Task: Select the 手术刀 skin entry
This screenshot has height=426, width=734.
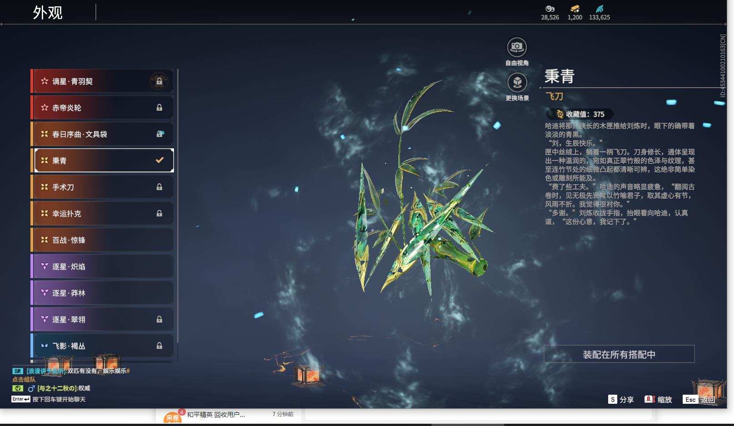Action: (102, 187)
